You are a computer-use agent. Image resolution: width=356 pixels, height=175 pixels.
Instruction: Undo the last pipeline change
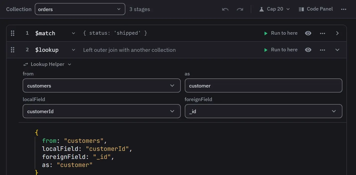point(225,9)
